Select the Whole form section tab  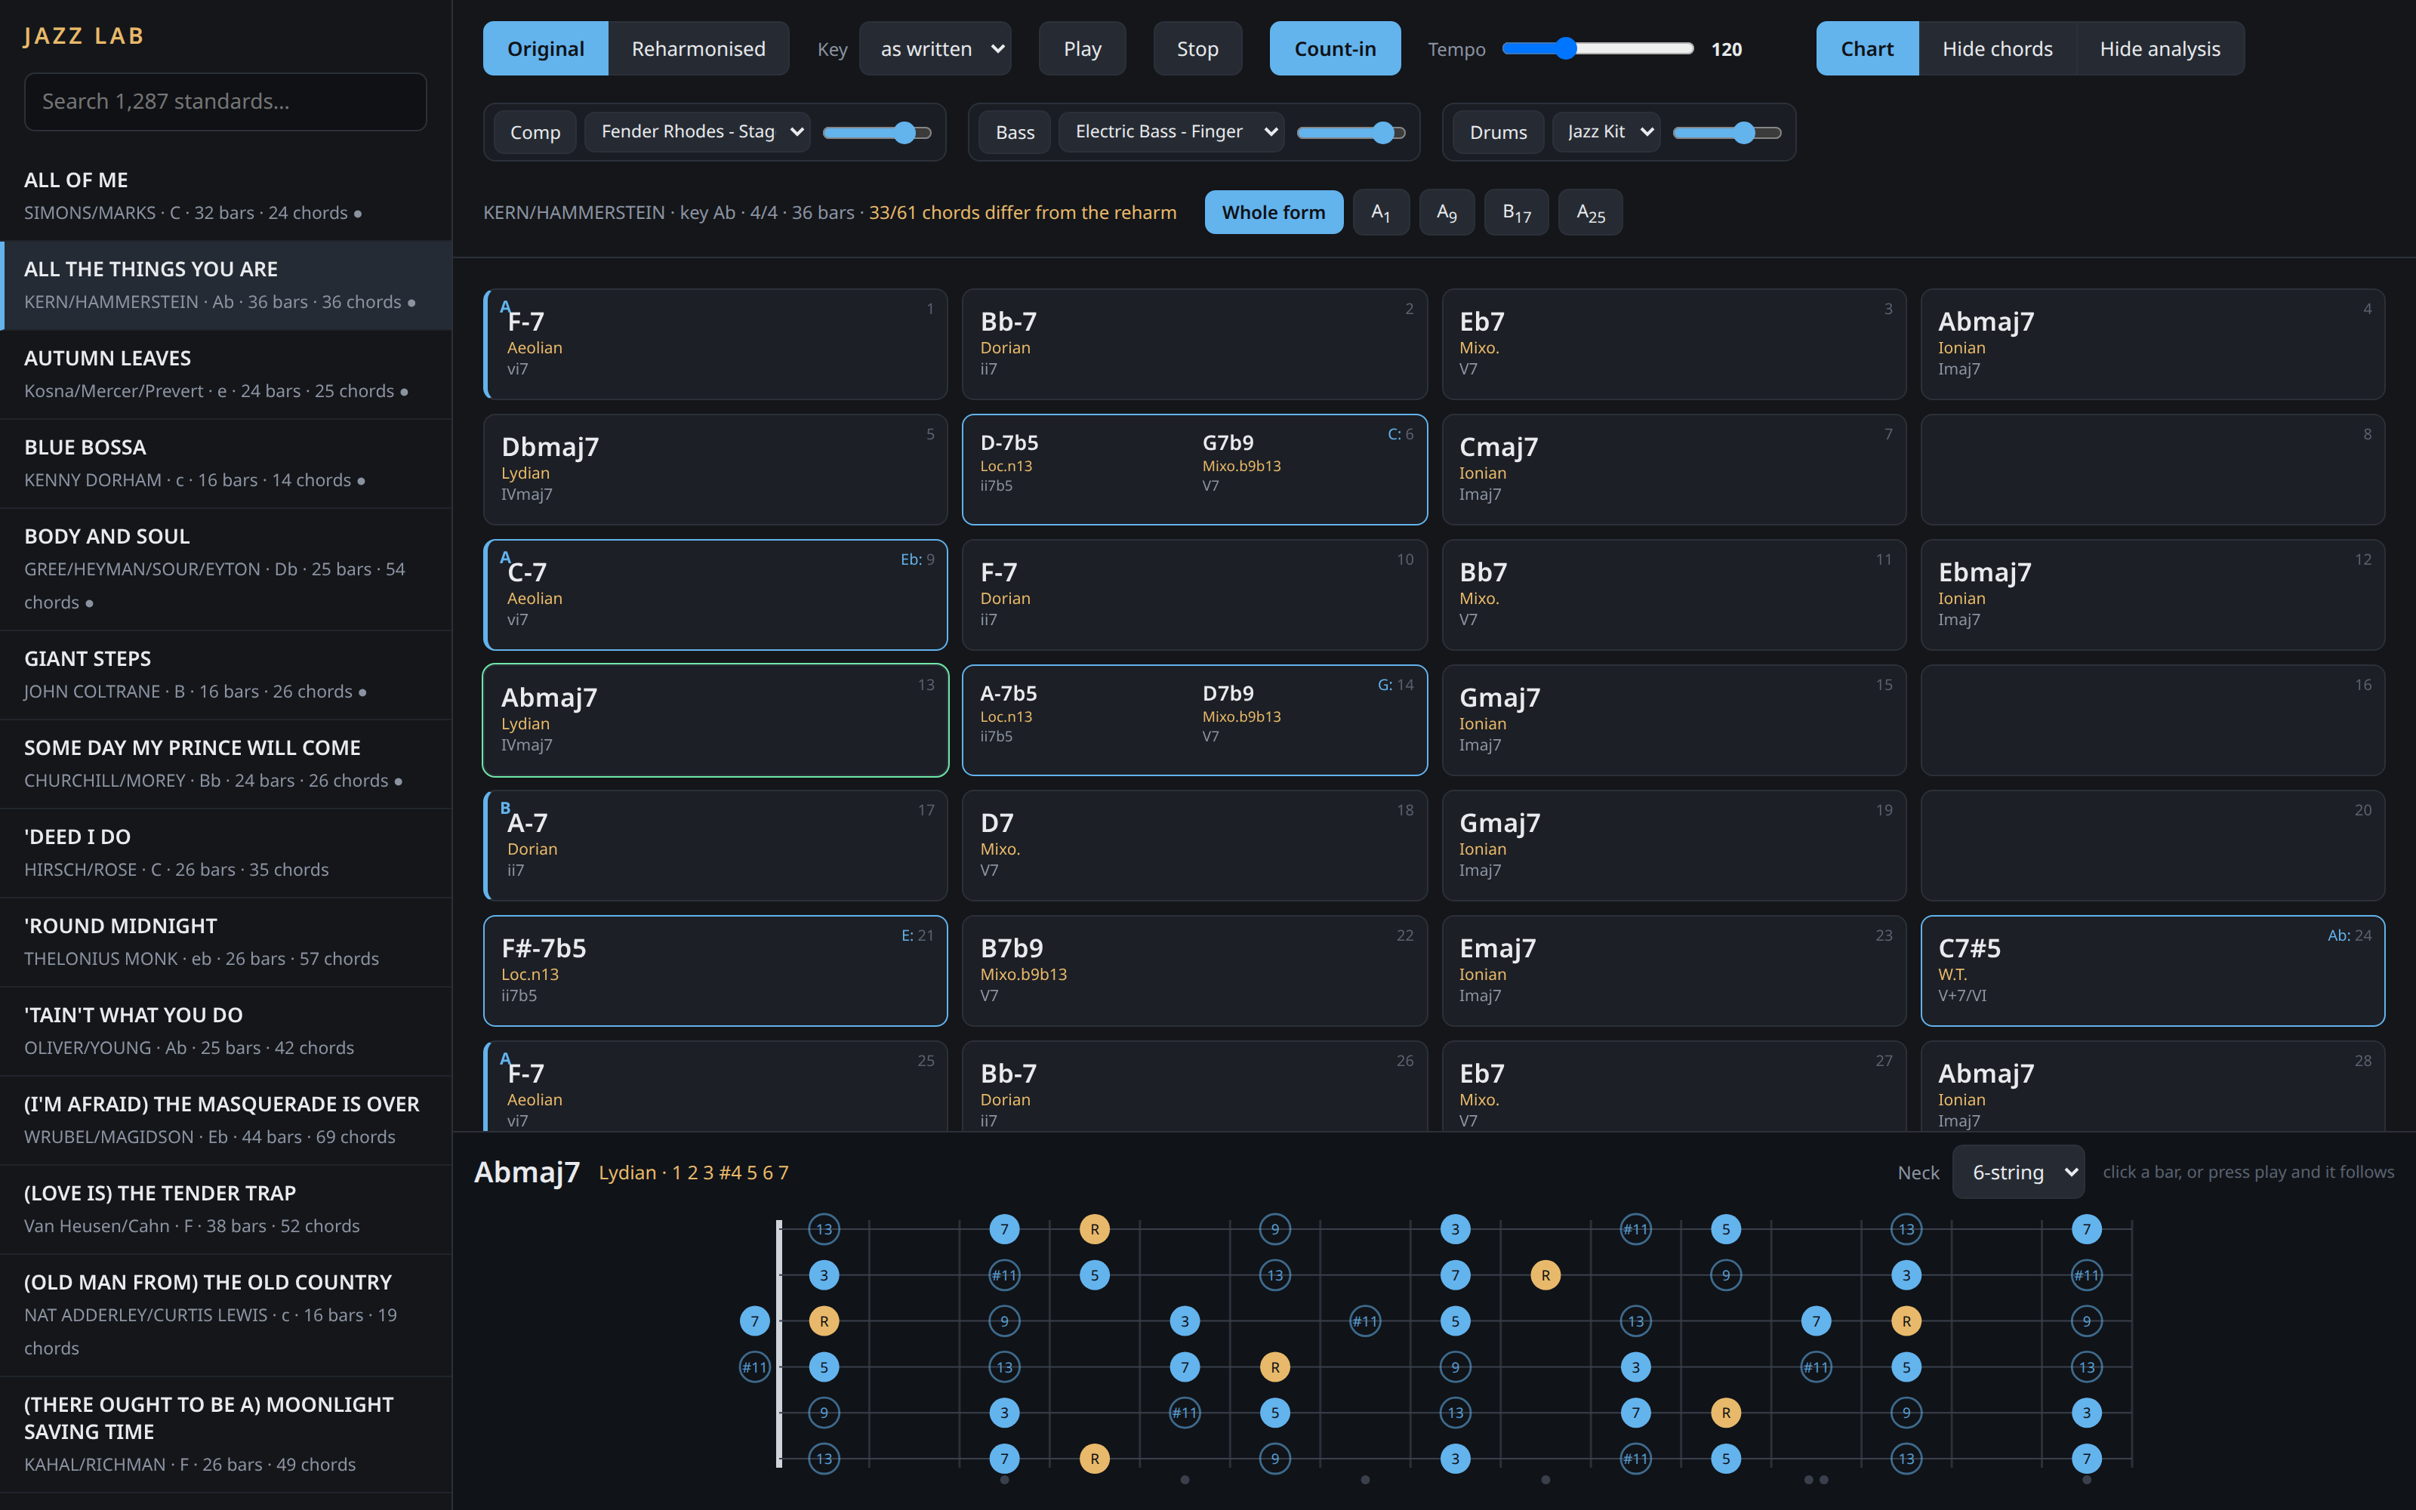point(1273,211)
